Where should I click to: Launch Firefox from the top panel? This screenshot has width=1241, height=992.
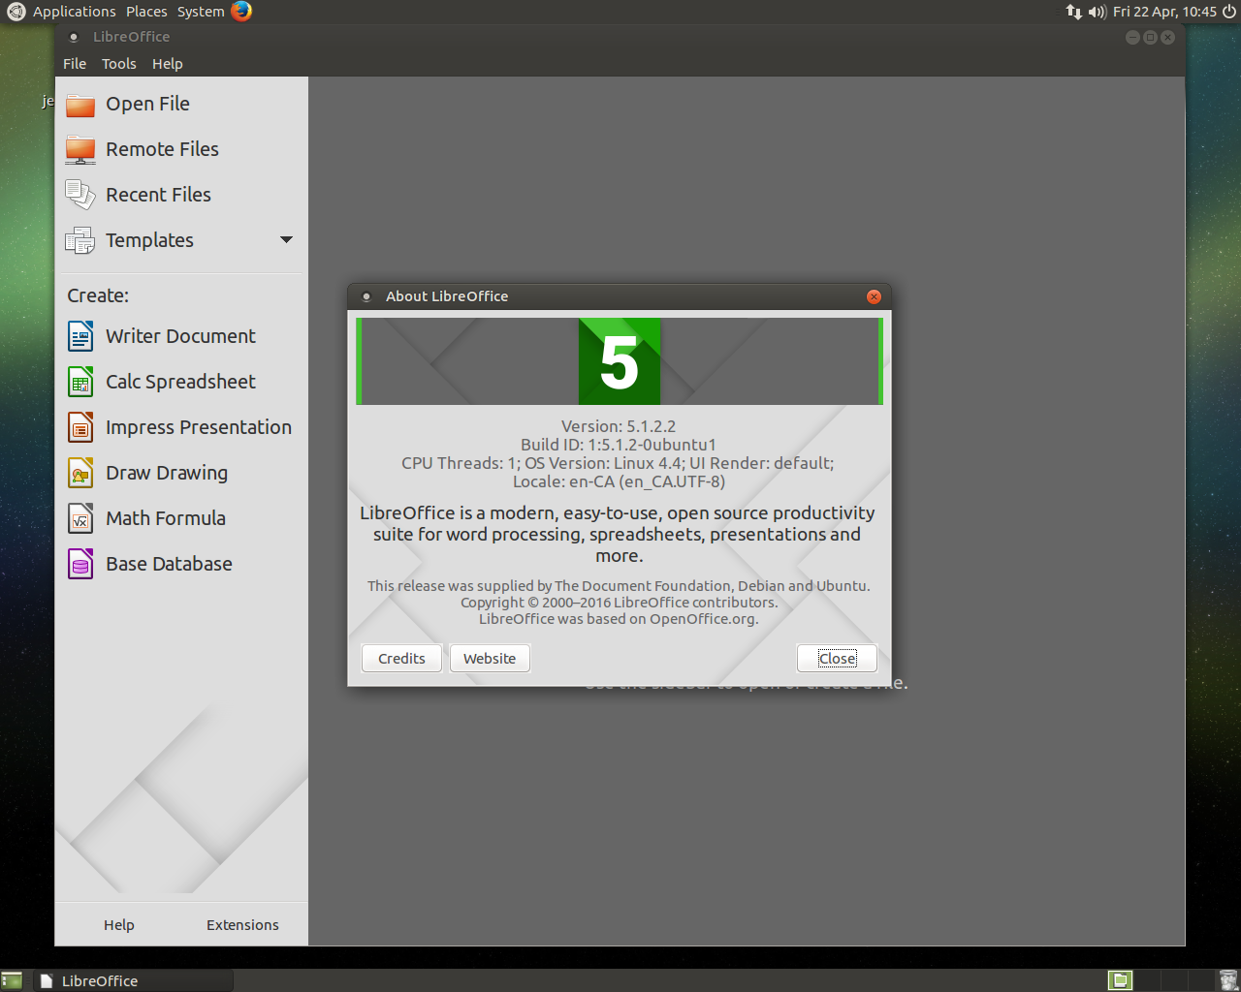click(241, 12)
